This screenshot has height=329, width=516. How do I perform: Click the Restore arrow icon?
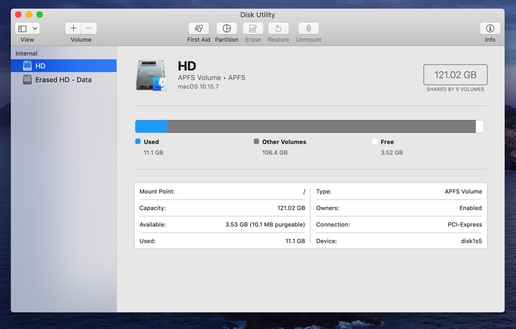click(278, 28)
